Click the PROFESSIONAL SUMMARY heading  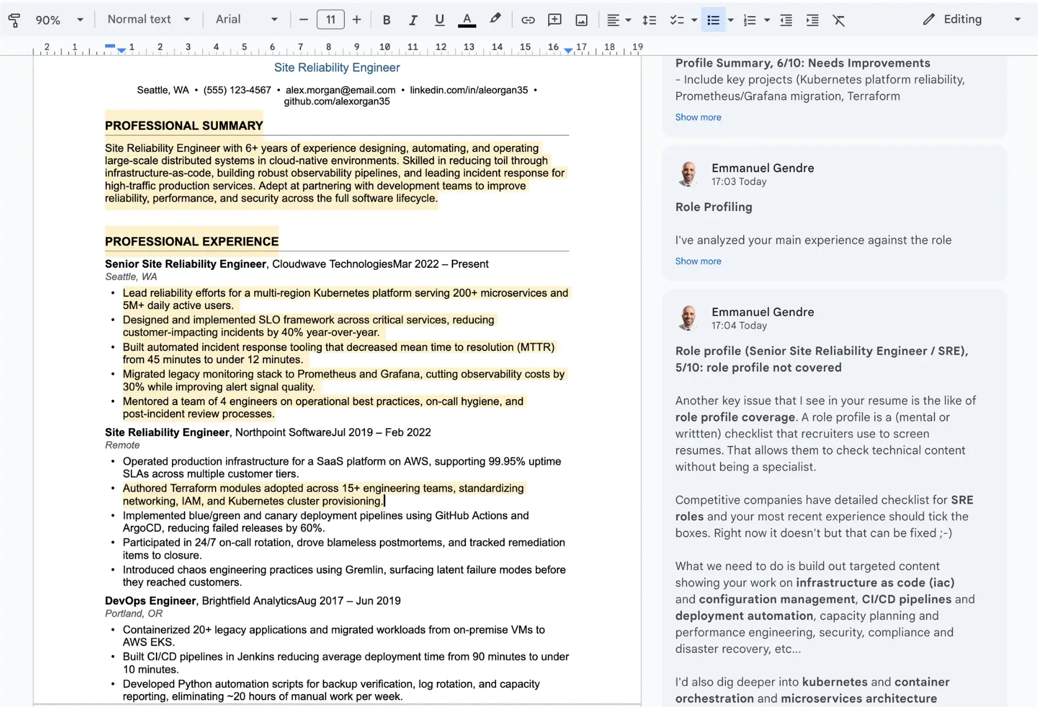tap(184, 126)
